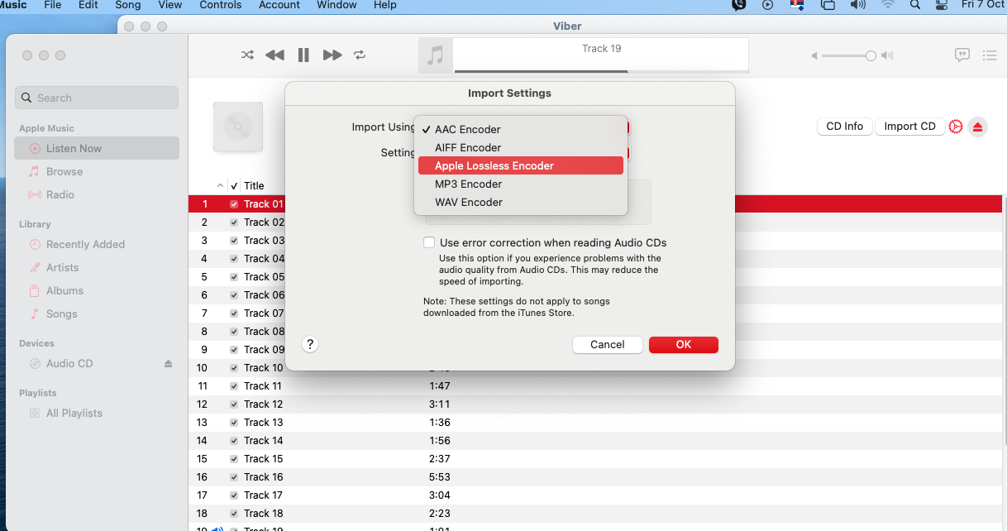
Task: Enable error correction when reading Audio CDs
Action: tap(429, 242)
